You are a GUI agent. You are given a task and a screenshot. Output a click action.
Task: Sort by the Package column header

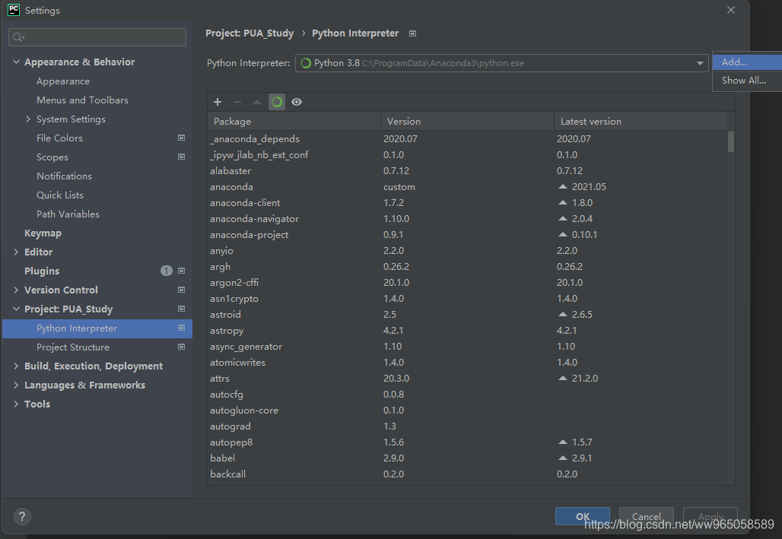[294, 121]
